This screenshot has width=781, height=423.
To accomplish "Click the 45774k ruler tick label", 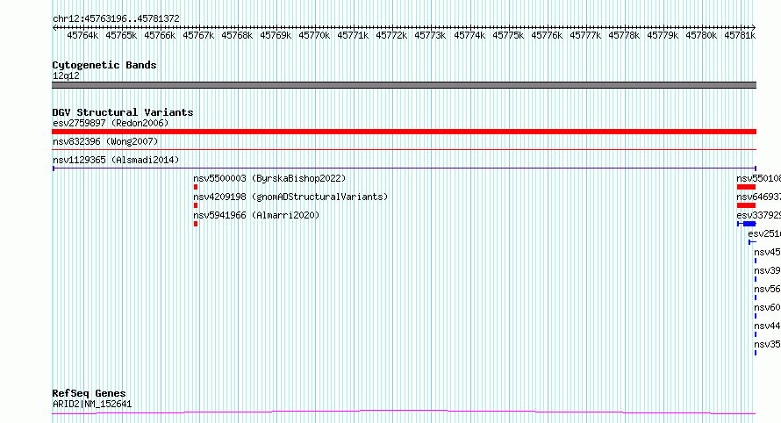I will tap(469, 35).
